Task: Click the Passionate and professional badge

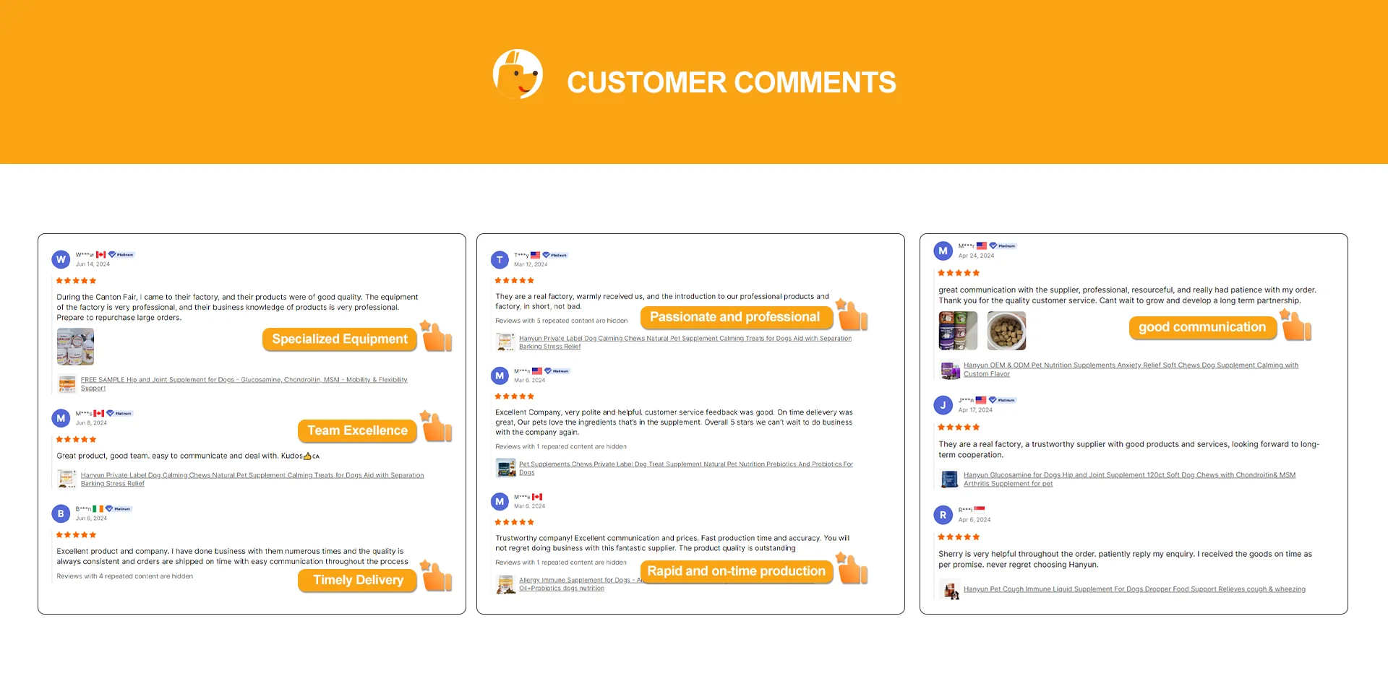Action: (734, 317)
